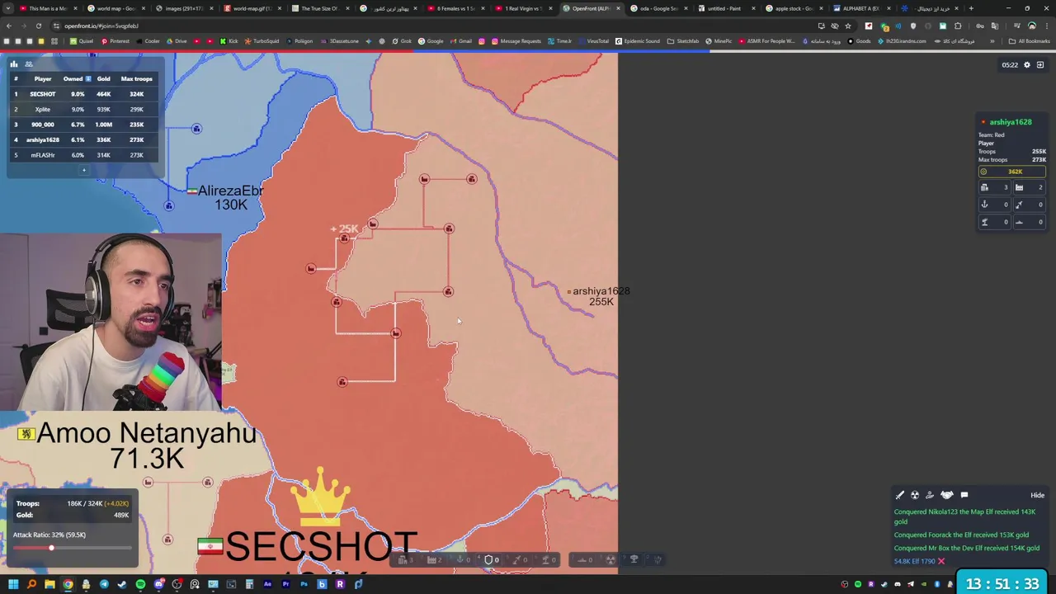Select arshiya1628 row in leaderboard
1056x594 pixels.
tap(83, 139)
